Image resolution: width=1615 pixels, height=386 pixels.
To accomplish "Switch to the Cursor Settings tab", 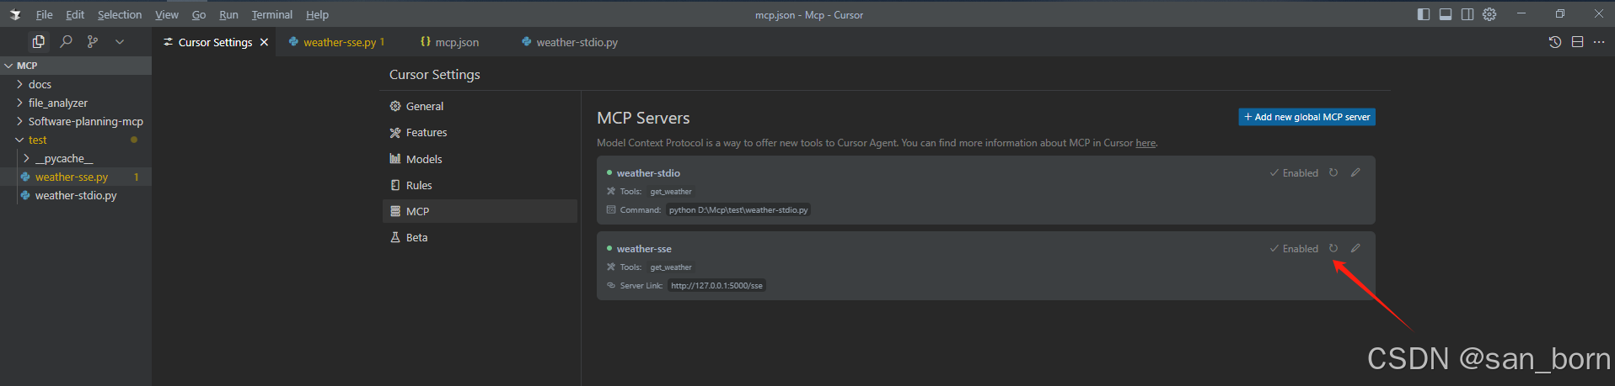I will (215, 42).
